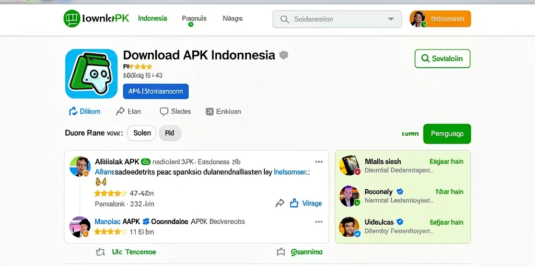Click the Mlalls aiesh name text
Screen dimensions: 535x267
(382, 162)
